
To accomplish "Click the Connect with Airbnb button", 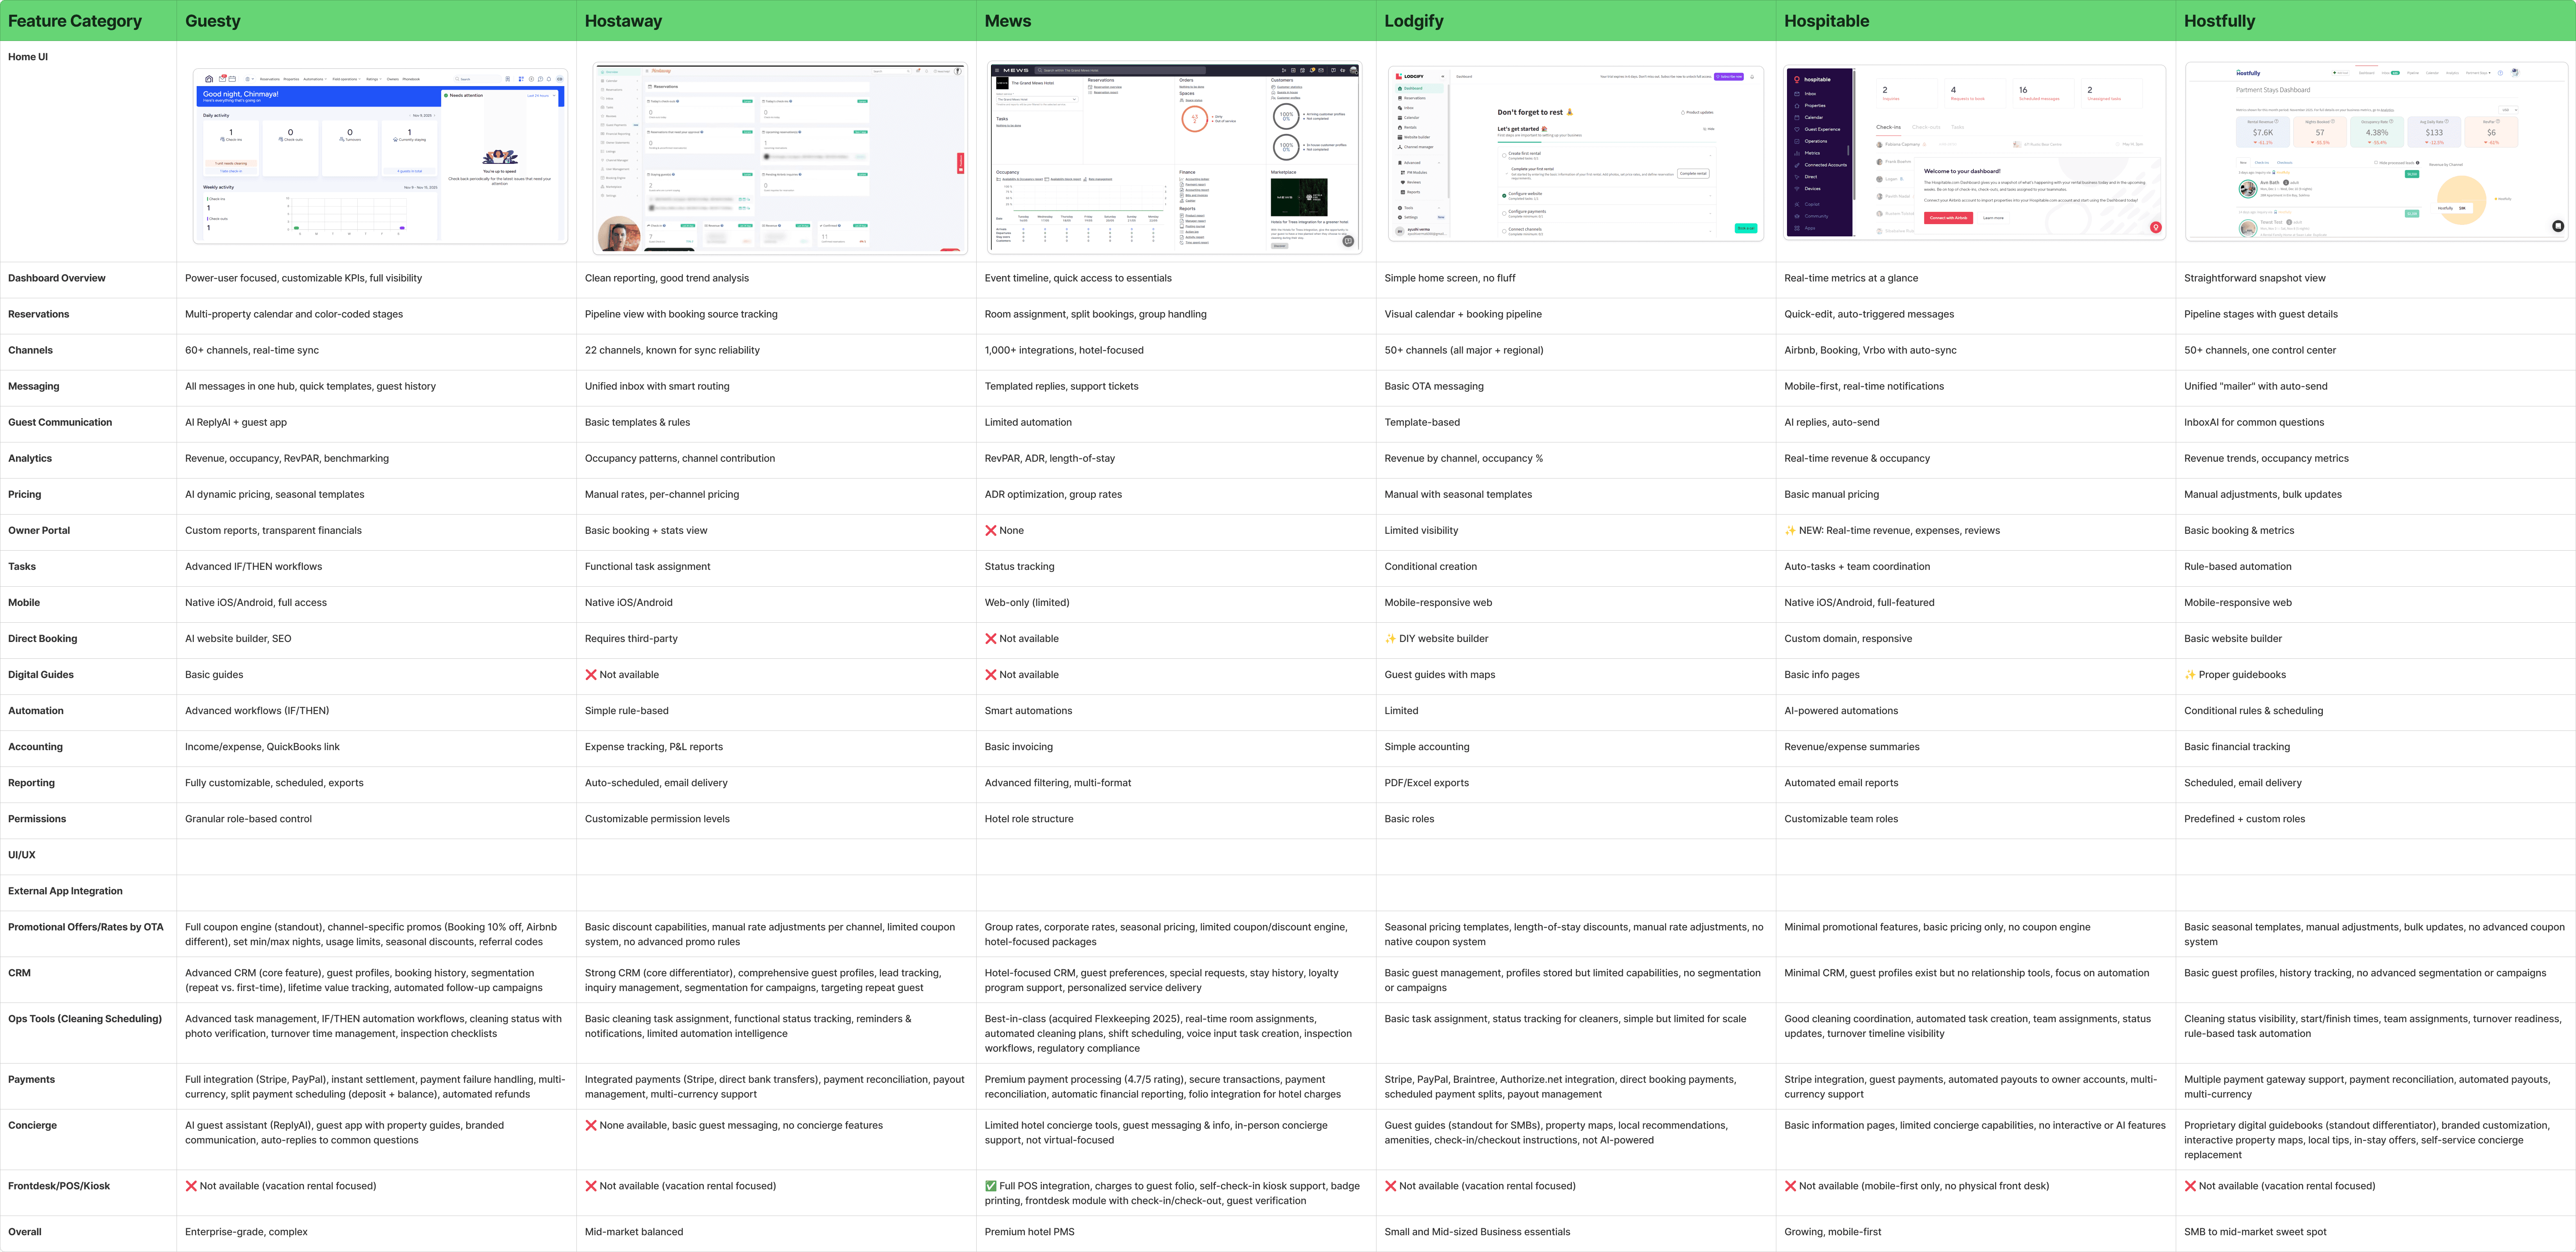I will 1948,218.
